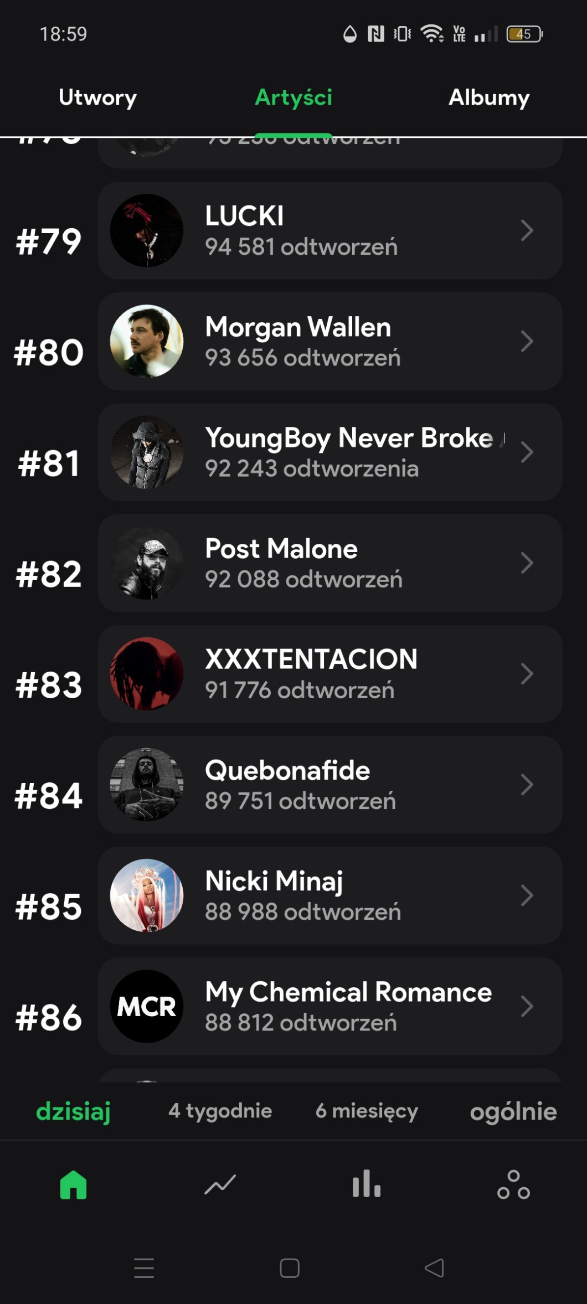This screenshot has width=587, height=1304.
Task: Select the 'ogólnie' time range
Action: pos(513,1111)
